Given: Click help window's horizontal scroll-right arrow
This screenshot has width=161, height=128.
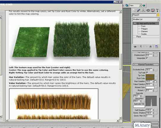Looking at the screenshot, I should [118, 121].
